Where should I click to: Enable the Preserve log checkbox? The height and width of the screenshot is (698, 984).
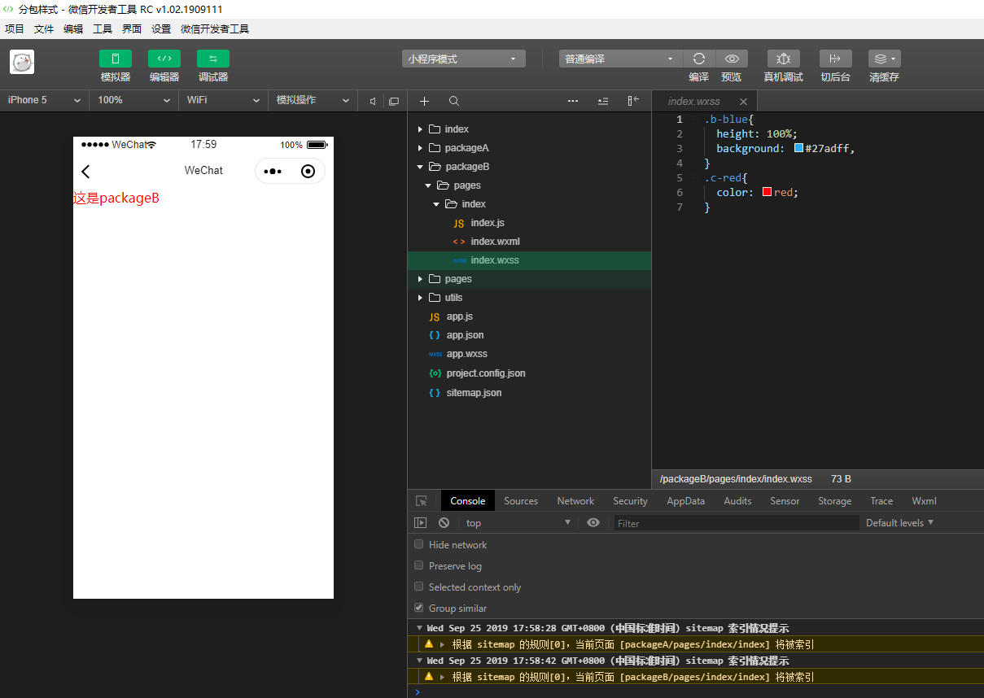click(x=419, y=565)
